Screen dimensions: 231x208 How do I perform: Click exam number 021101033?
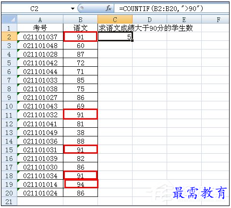(x=40, y=80)
